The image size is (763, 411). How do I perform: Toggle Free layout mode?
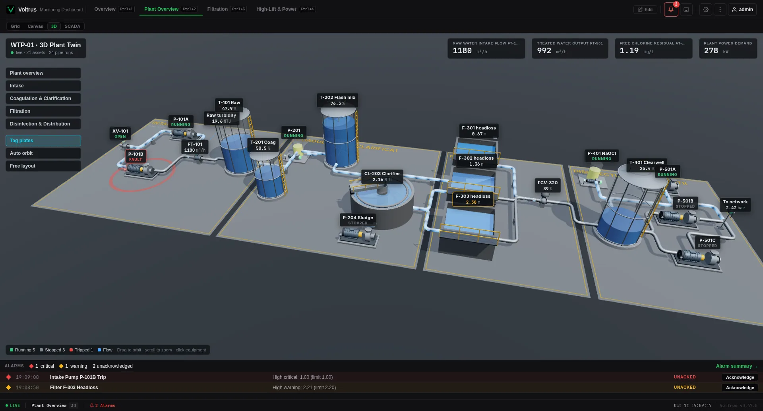[x=43, y=166]
